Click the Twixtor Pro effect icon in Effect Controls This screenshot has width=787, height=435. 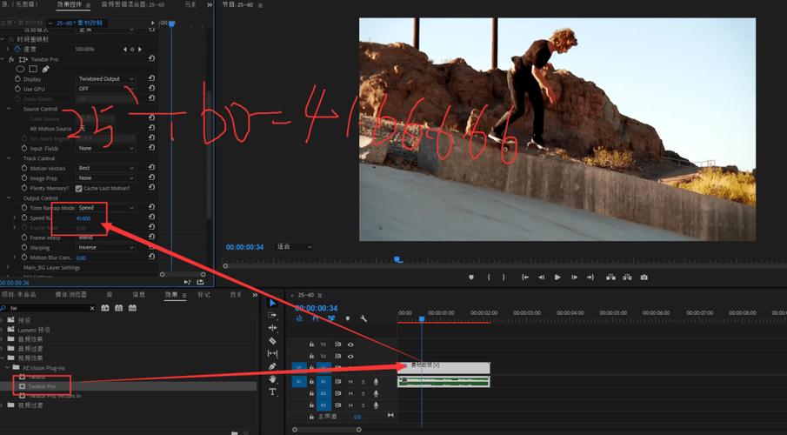[x=23, y=59]
